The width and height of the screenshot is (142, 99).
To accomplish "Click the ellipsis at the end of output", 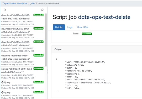I will pyautogui.click(x=57, y=92).
